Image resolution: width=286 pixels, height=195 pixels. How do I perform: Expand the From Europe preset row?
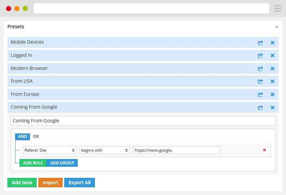(x=143, y=94)
